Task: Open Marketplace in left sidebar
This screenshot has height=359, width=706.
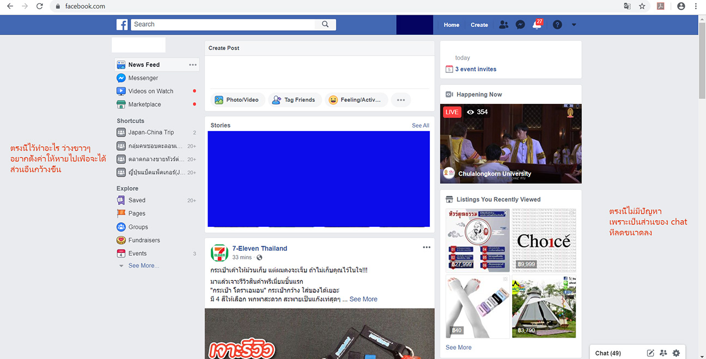Action: (144, 104)
